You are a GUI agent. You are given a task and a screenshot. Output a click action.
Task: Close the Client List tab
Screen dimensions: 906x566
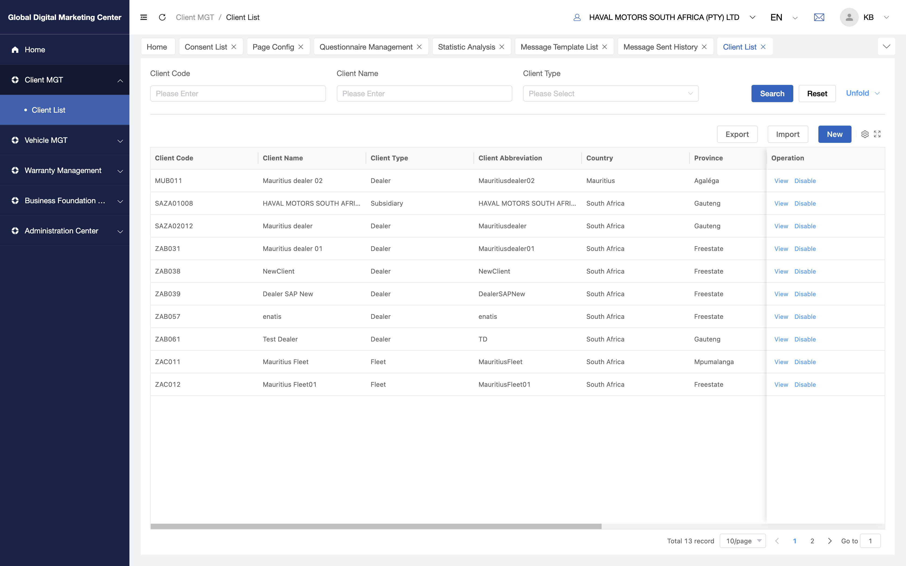point(763,47)
